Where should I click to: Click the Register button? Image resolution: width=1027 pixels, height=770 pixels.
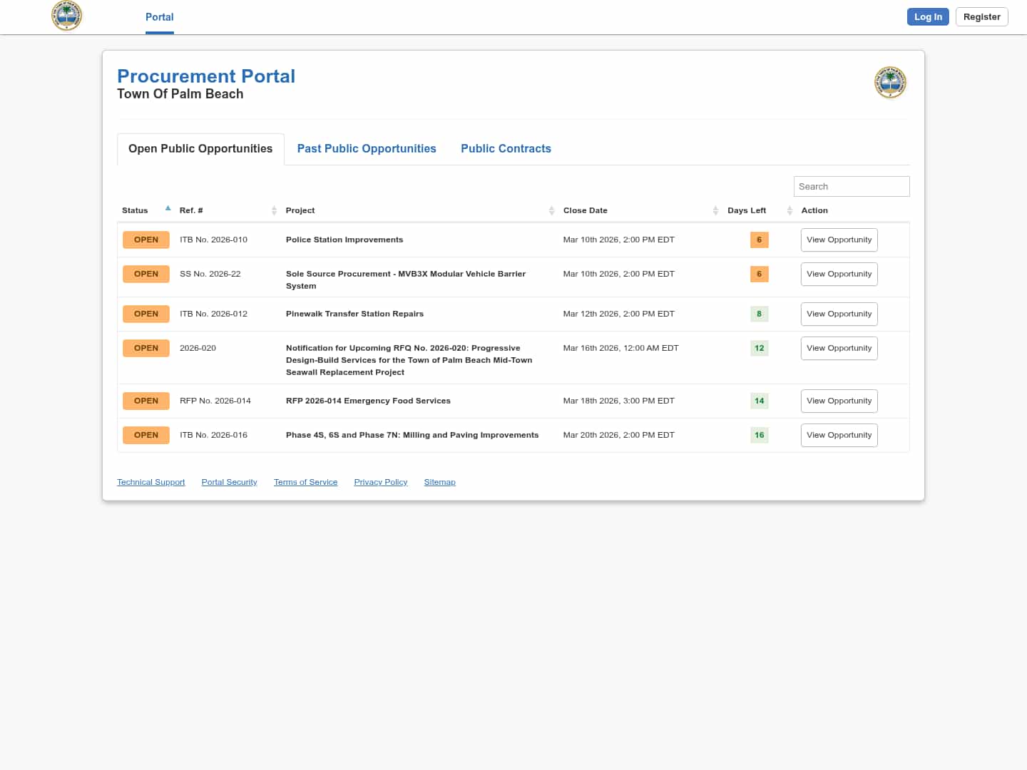(981, 17)
